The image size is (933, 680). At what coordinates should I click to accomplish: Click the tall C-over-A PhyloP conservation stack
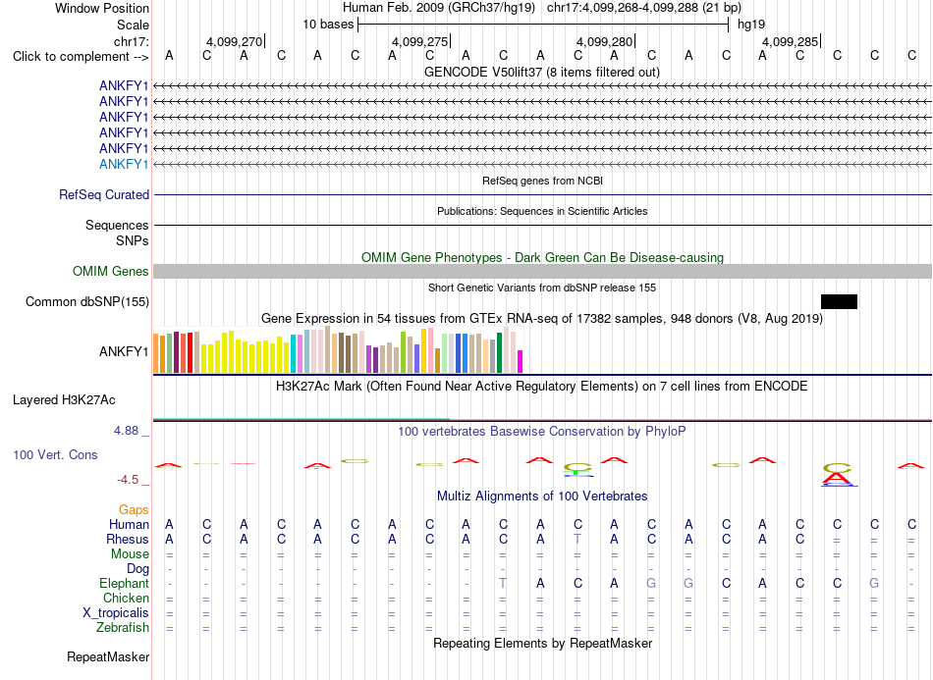click(837, 475)
